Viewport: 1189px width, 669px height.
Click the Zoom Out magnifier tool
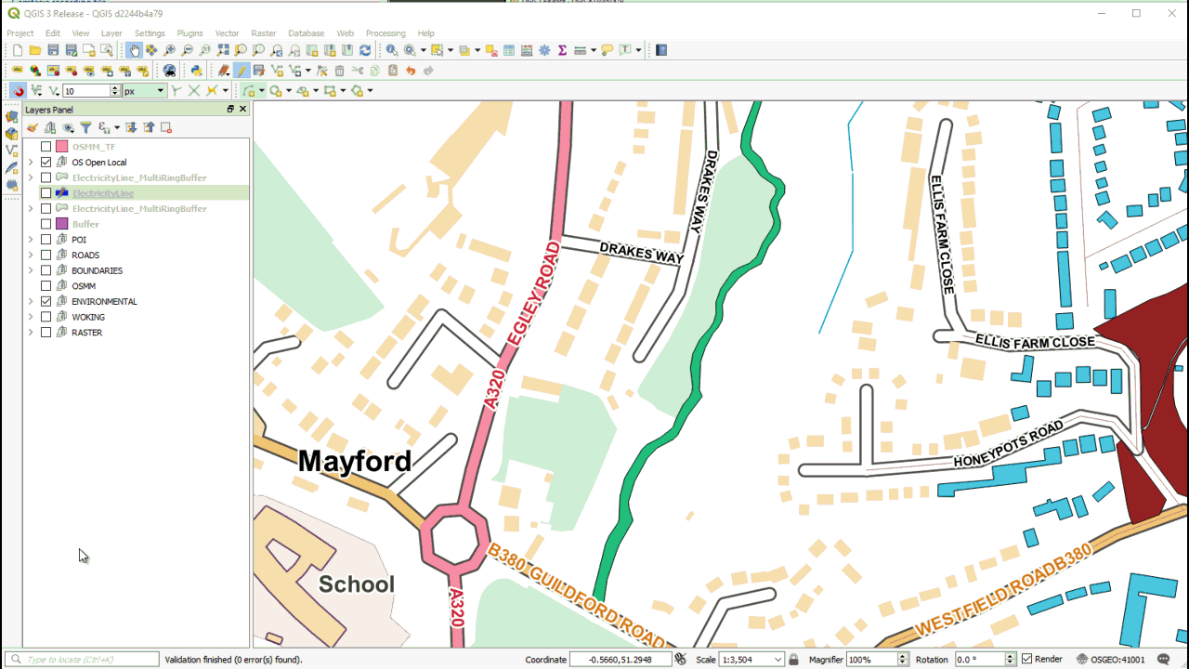(187, 50)
